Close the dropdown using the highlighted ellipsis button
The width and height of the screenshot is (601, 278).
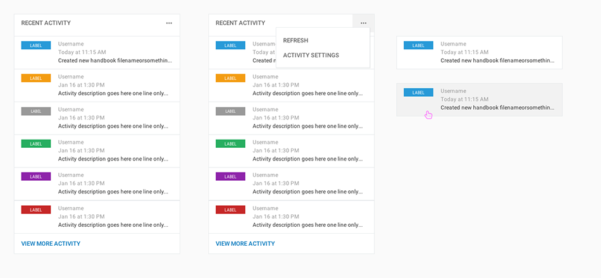363,23
